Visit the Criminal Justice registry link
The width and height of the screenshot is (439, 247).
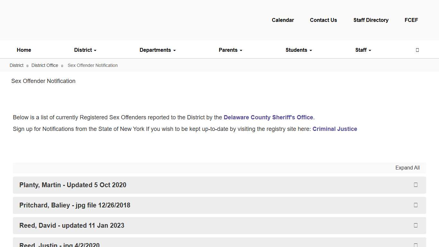click(x=335, y=129)
